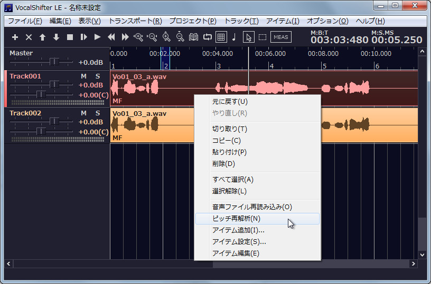Click the Track002 volume slider handle

(54, 121)
